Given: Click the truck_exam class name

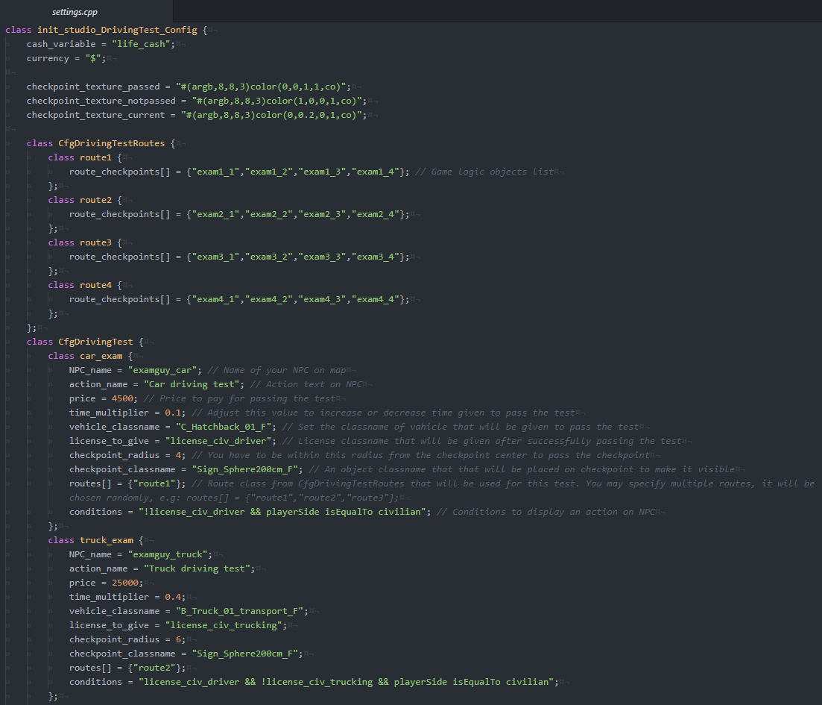Looking at the screenshot, I should pos(107,540).
